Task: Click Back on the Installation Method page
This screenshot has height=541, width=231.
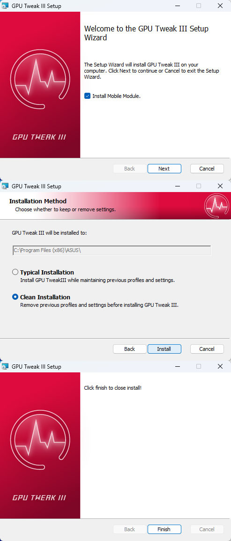Action: (129, 349)
